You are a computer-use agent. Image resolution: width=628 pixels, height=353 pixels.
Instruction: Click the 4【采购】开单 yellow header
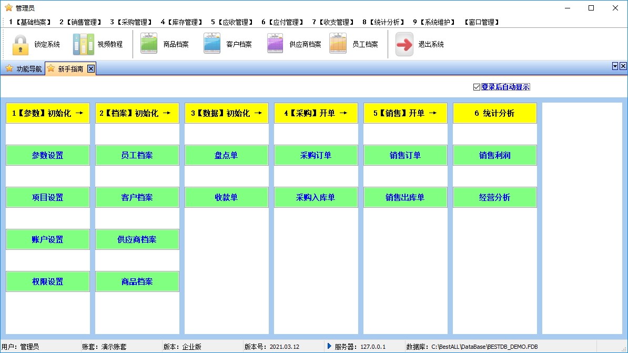point(316,113)
